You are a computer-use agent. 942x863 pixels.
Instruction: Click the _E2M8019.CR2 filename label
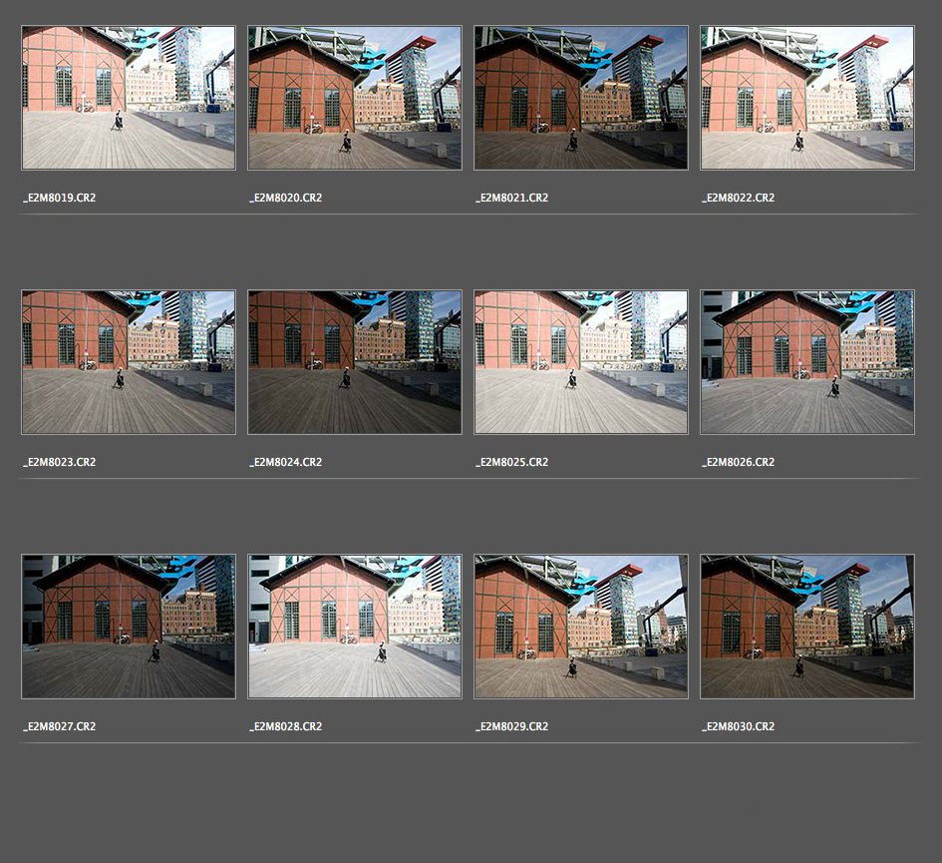60,198
